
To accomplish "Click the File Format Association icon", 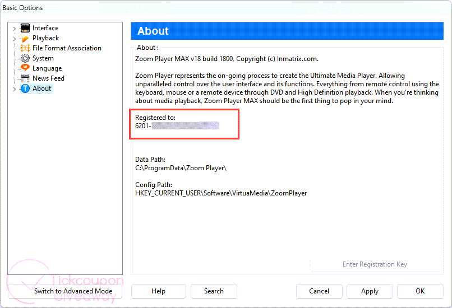I will [25, 48].
